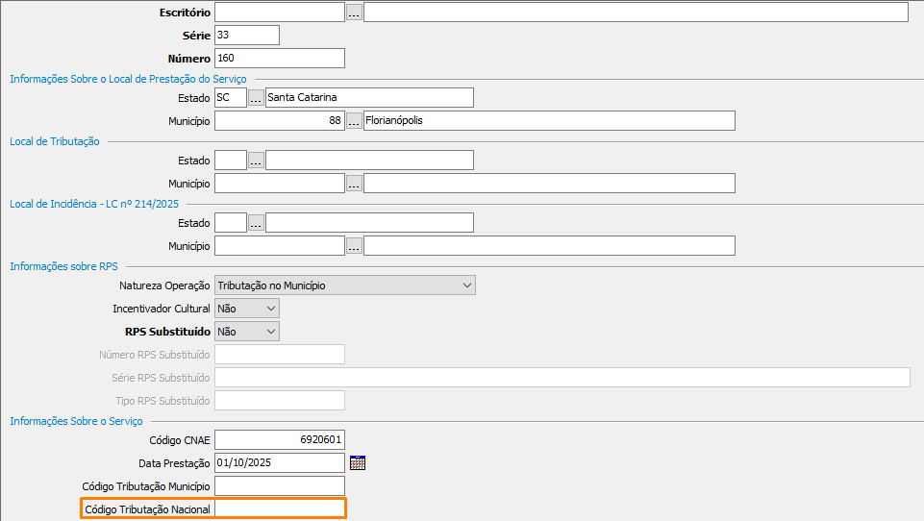Image resolution: width=924 pixels, height=521 pixels.
Task: Open Município lookup under Local de Incidência
Action: (354, 246)
